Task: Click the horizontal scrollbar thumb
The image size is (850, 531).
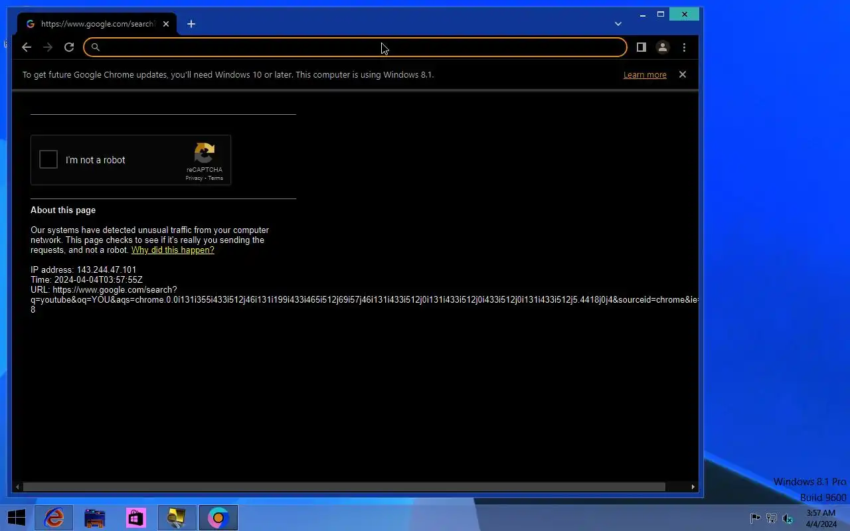Action: 344,487
